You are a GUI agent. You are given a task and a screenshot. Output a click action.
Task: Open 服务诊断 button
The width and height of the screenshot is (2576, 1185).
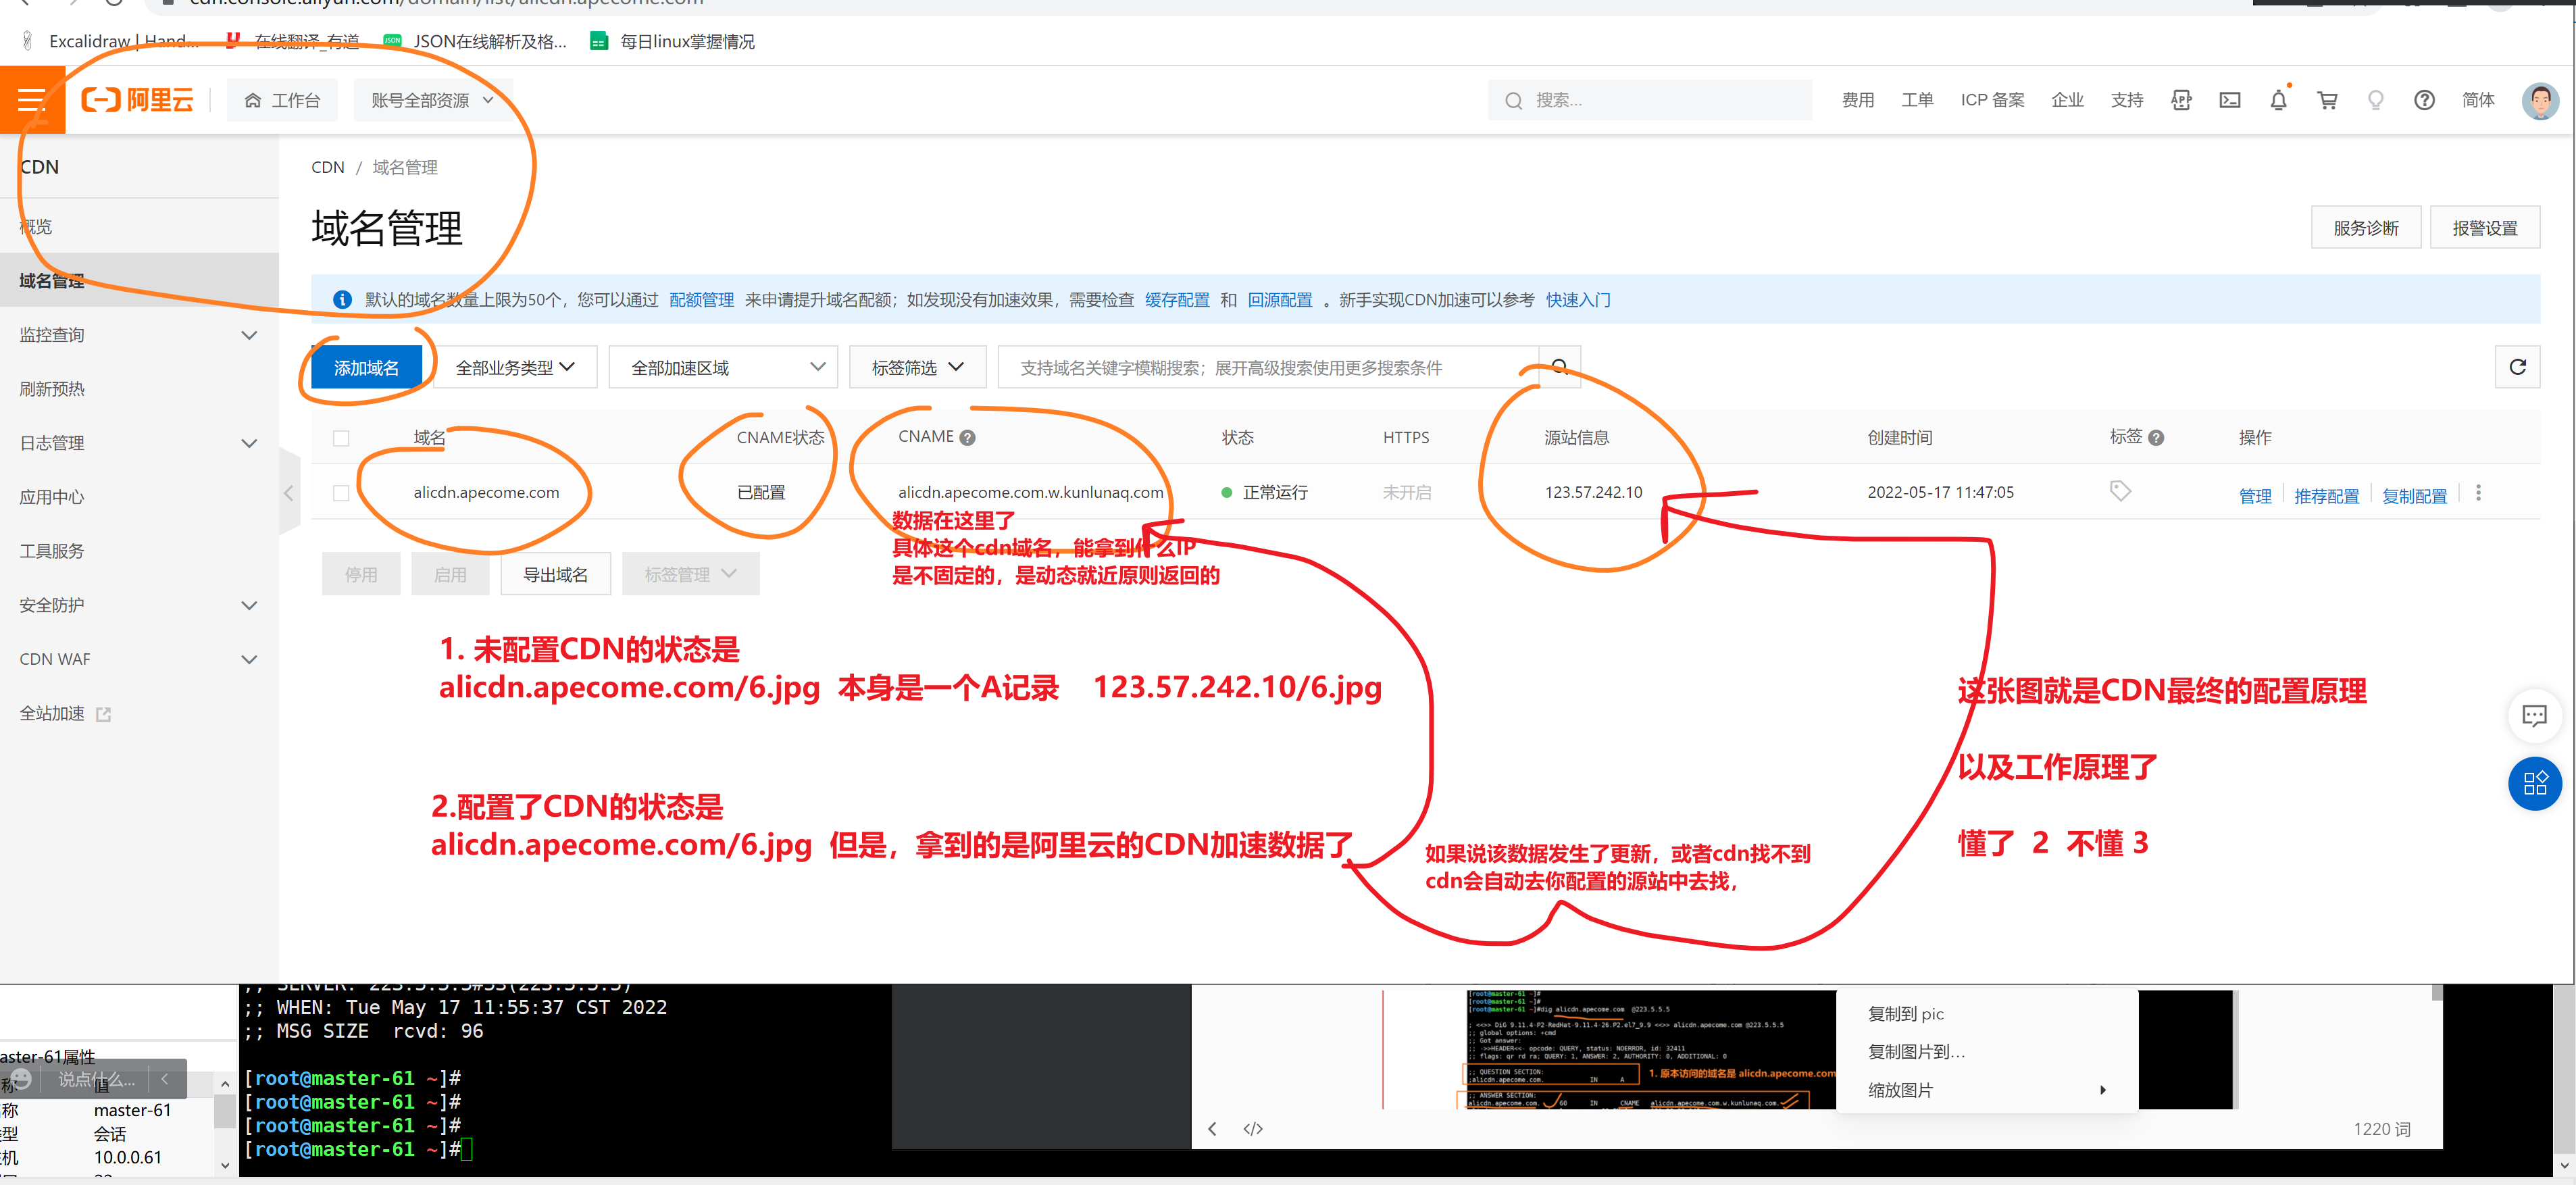click(2365, 228)
